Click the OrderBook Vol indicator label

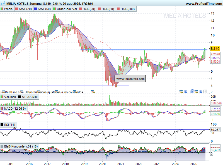pyautogui.click(x=65, y=9)
